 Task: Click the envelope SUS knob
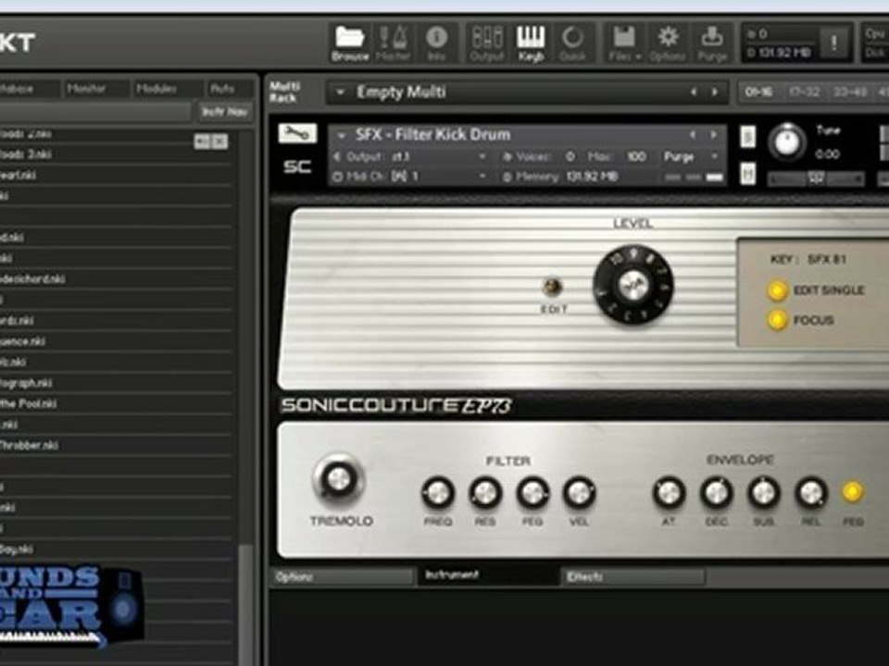tap(764, 493)
